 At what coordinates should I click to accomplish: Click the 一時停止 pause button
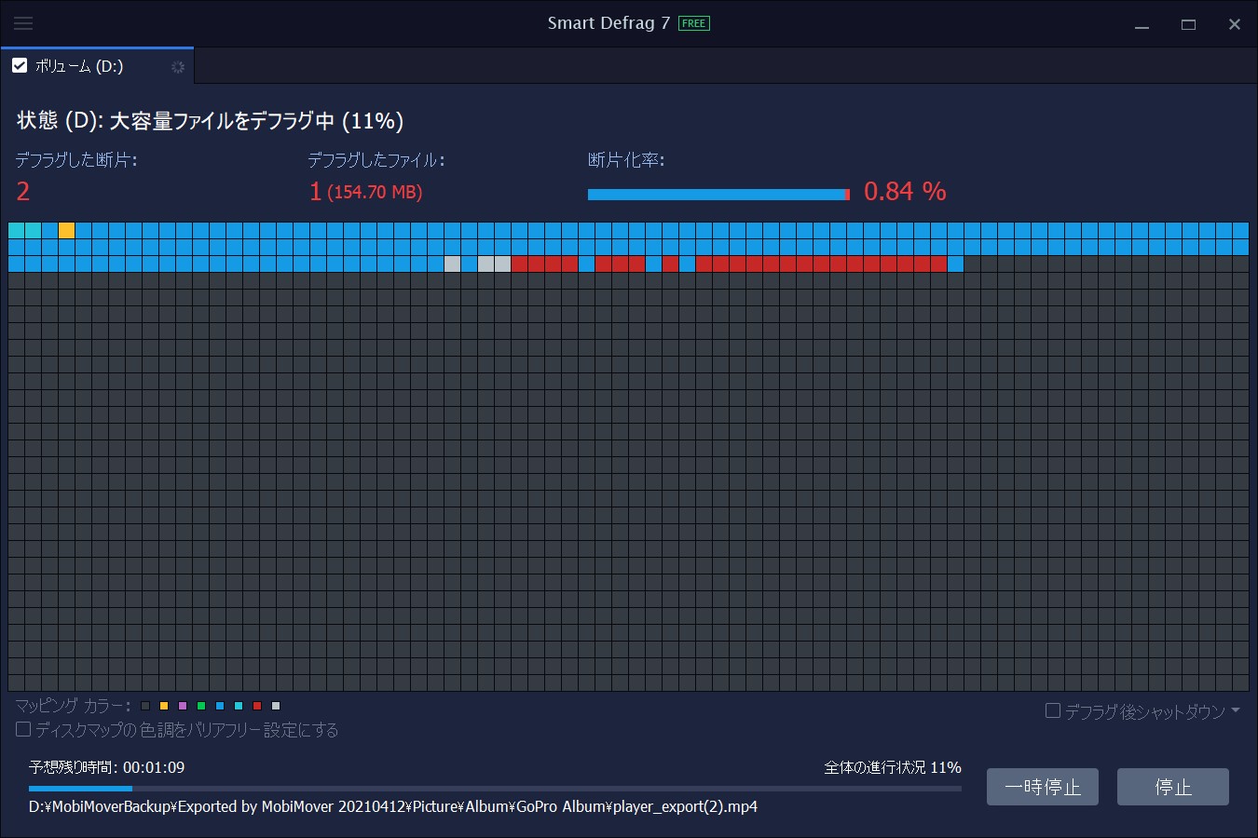click(1042, 787)
